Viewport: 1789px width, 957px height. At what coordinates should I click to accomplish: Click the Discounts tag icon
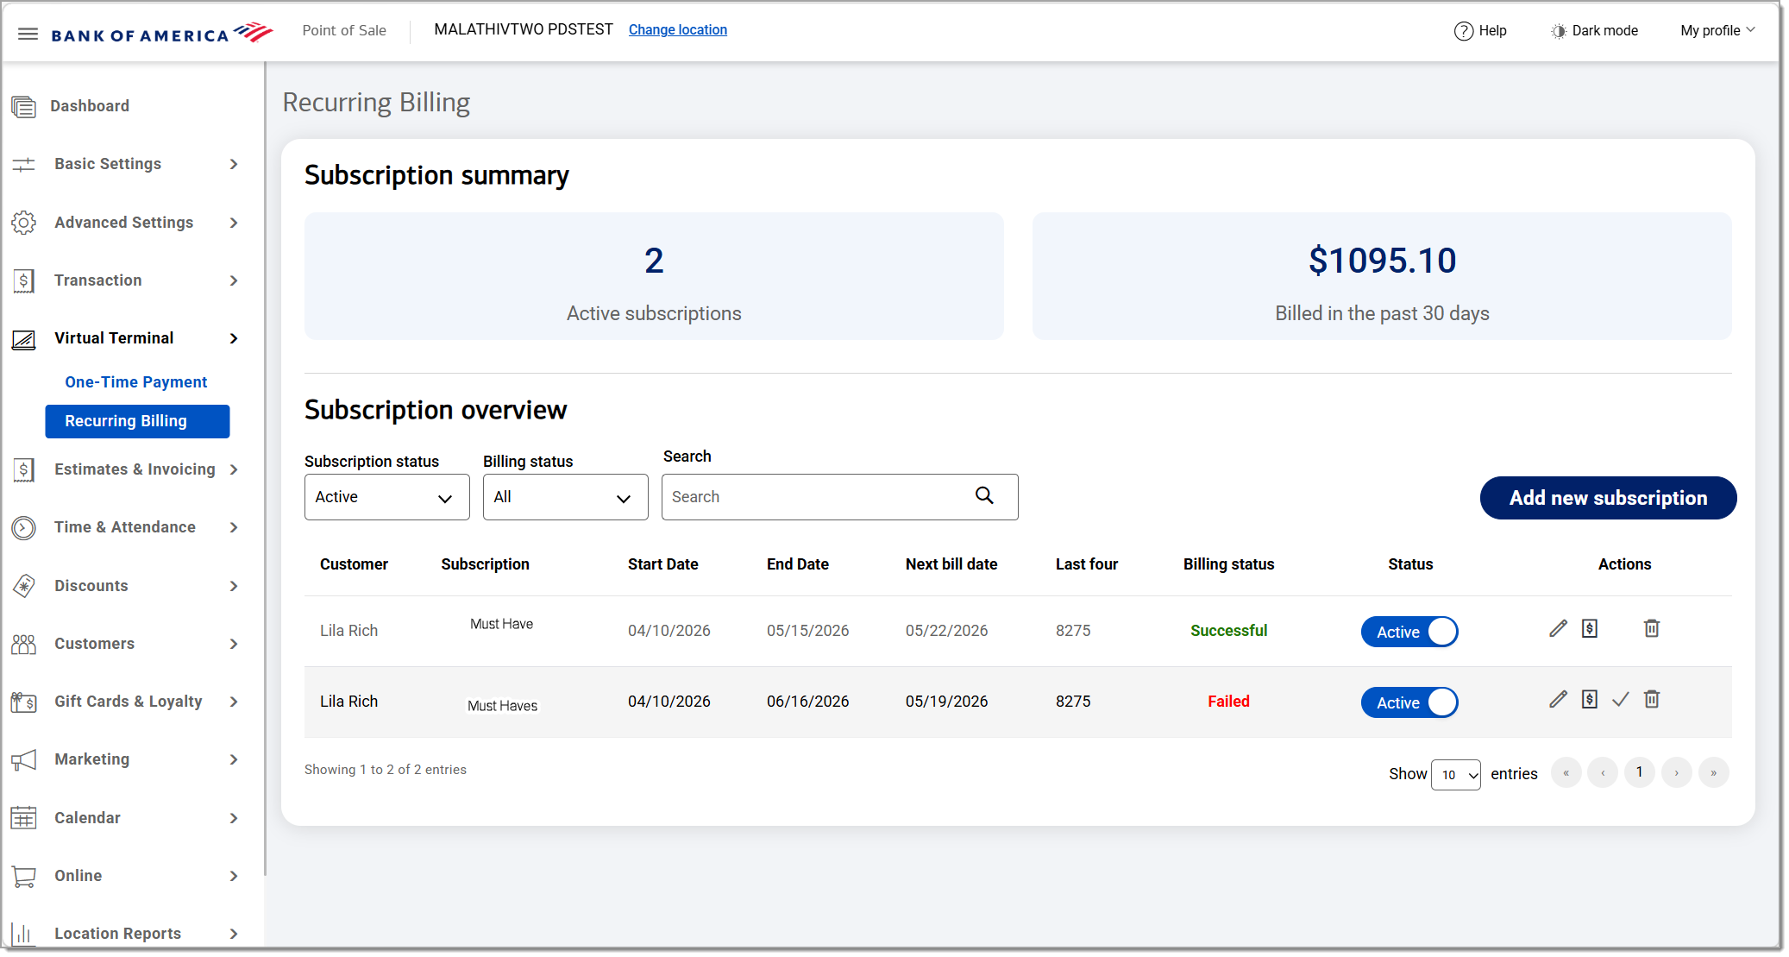pyautogui.click(x=24, y=586)
